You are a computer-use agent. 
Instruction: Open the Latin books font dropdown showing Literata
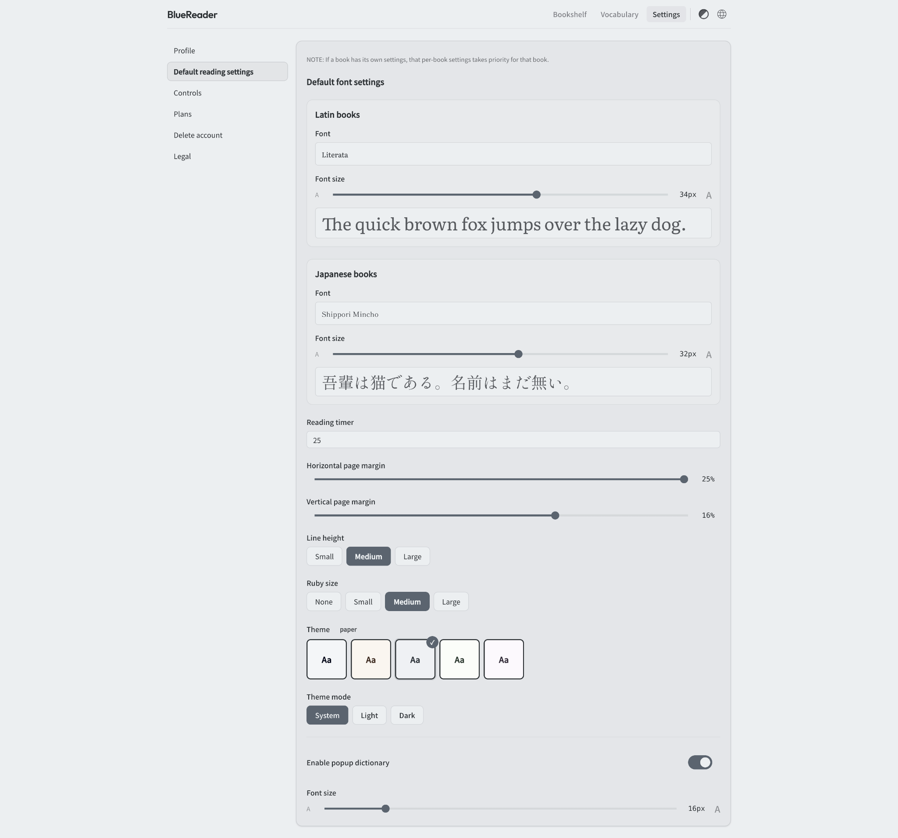[x=513, y=154]
